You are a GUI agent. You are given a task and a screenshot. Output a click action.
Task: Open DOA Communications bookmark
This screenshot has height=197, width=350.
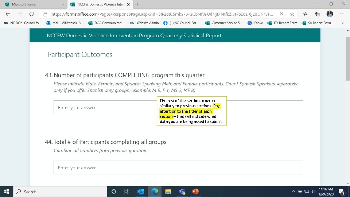tap(106, 23)
